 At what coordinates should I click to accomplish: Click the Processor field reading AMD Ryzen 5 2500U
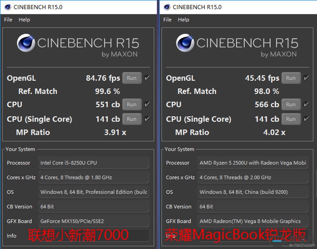253,163
